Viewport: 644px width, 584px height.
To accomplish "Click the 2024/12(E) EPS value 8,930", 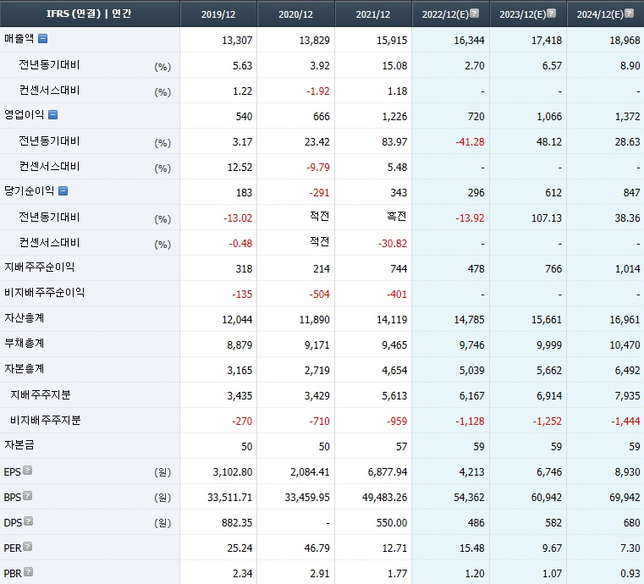I will [x=628, y=472].
